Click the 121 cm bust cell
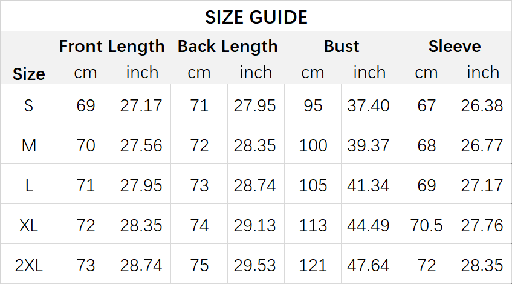 point(313,265)
